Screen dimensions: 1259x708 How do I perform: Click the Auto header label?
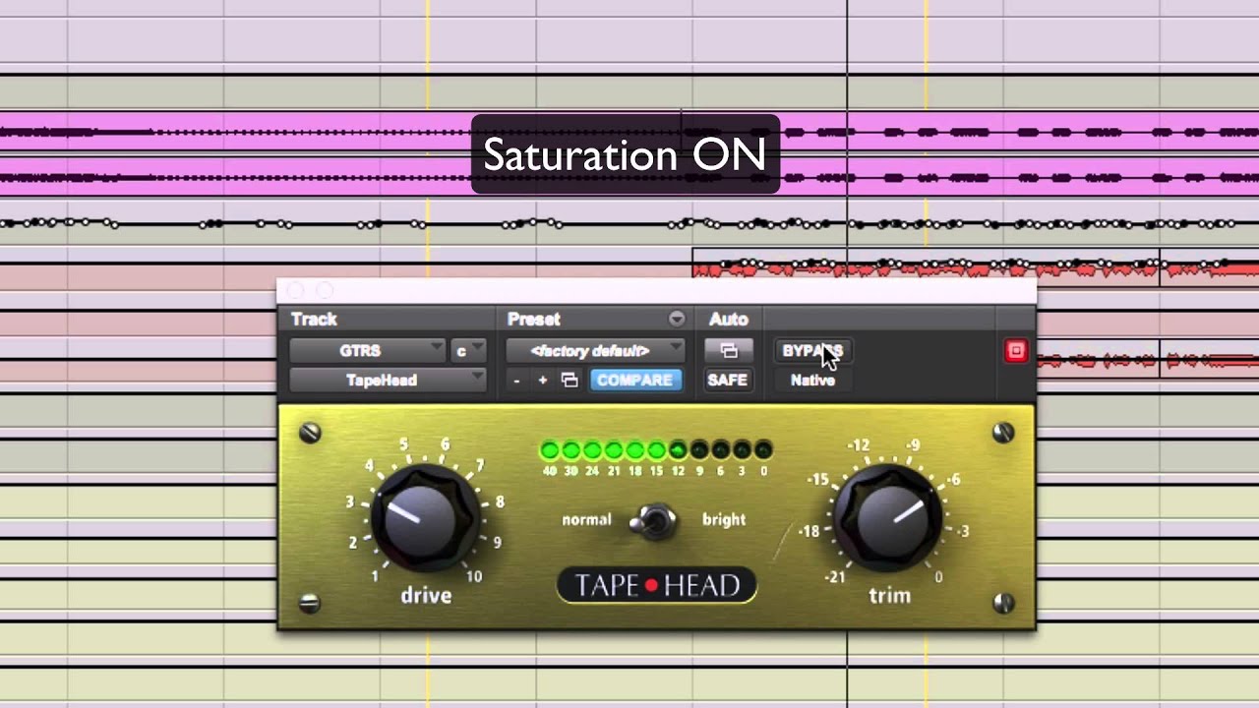729,319
